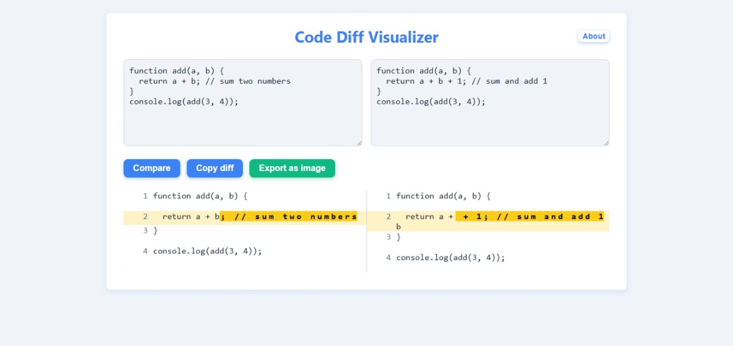Grab resize handle of right code textarea

pyautogui.click(x=606, y=142)
